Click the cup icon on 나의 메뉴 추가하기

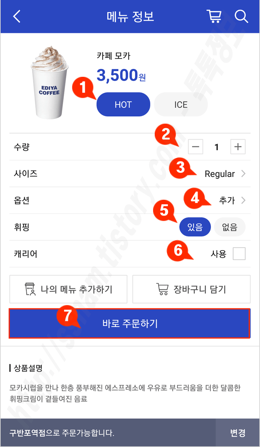[x=30, y=289]
